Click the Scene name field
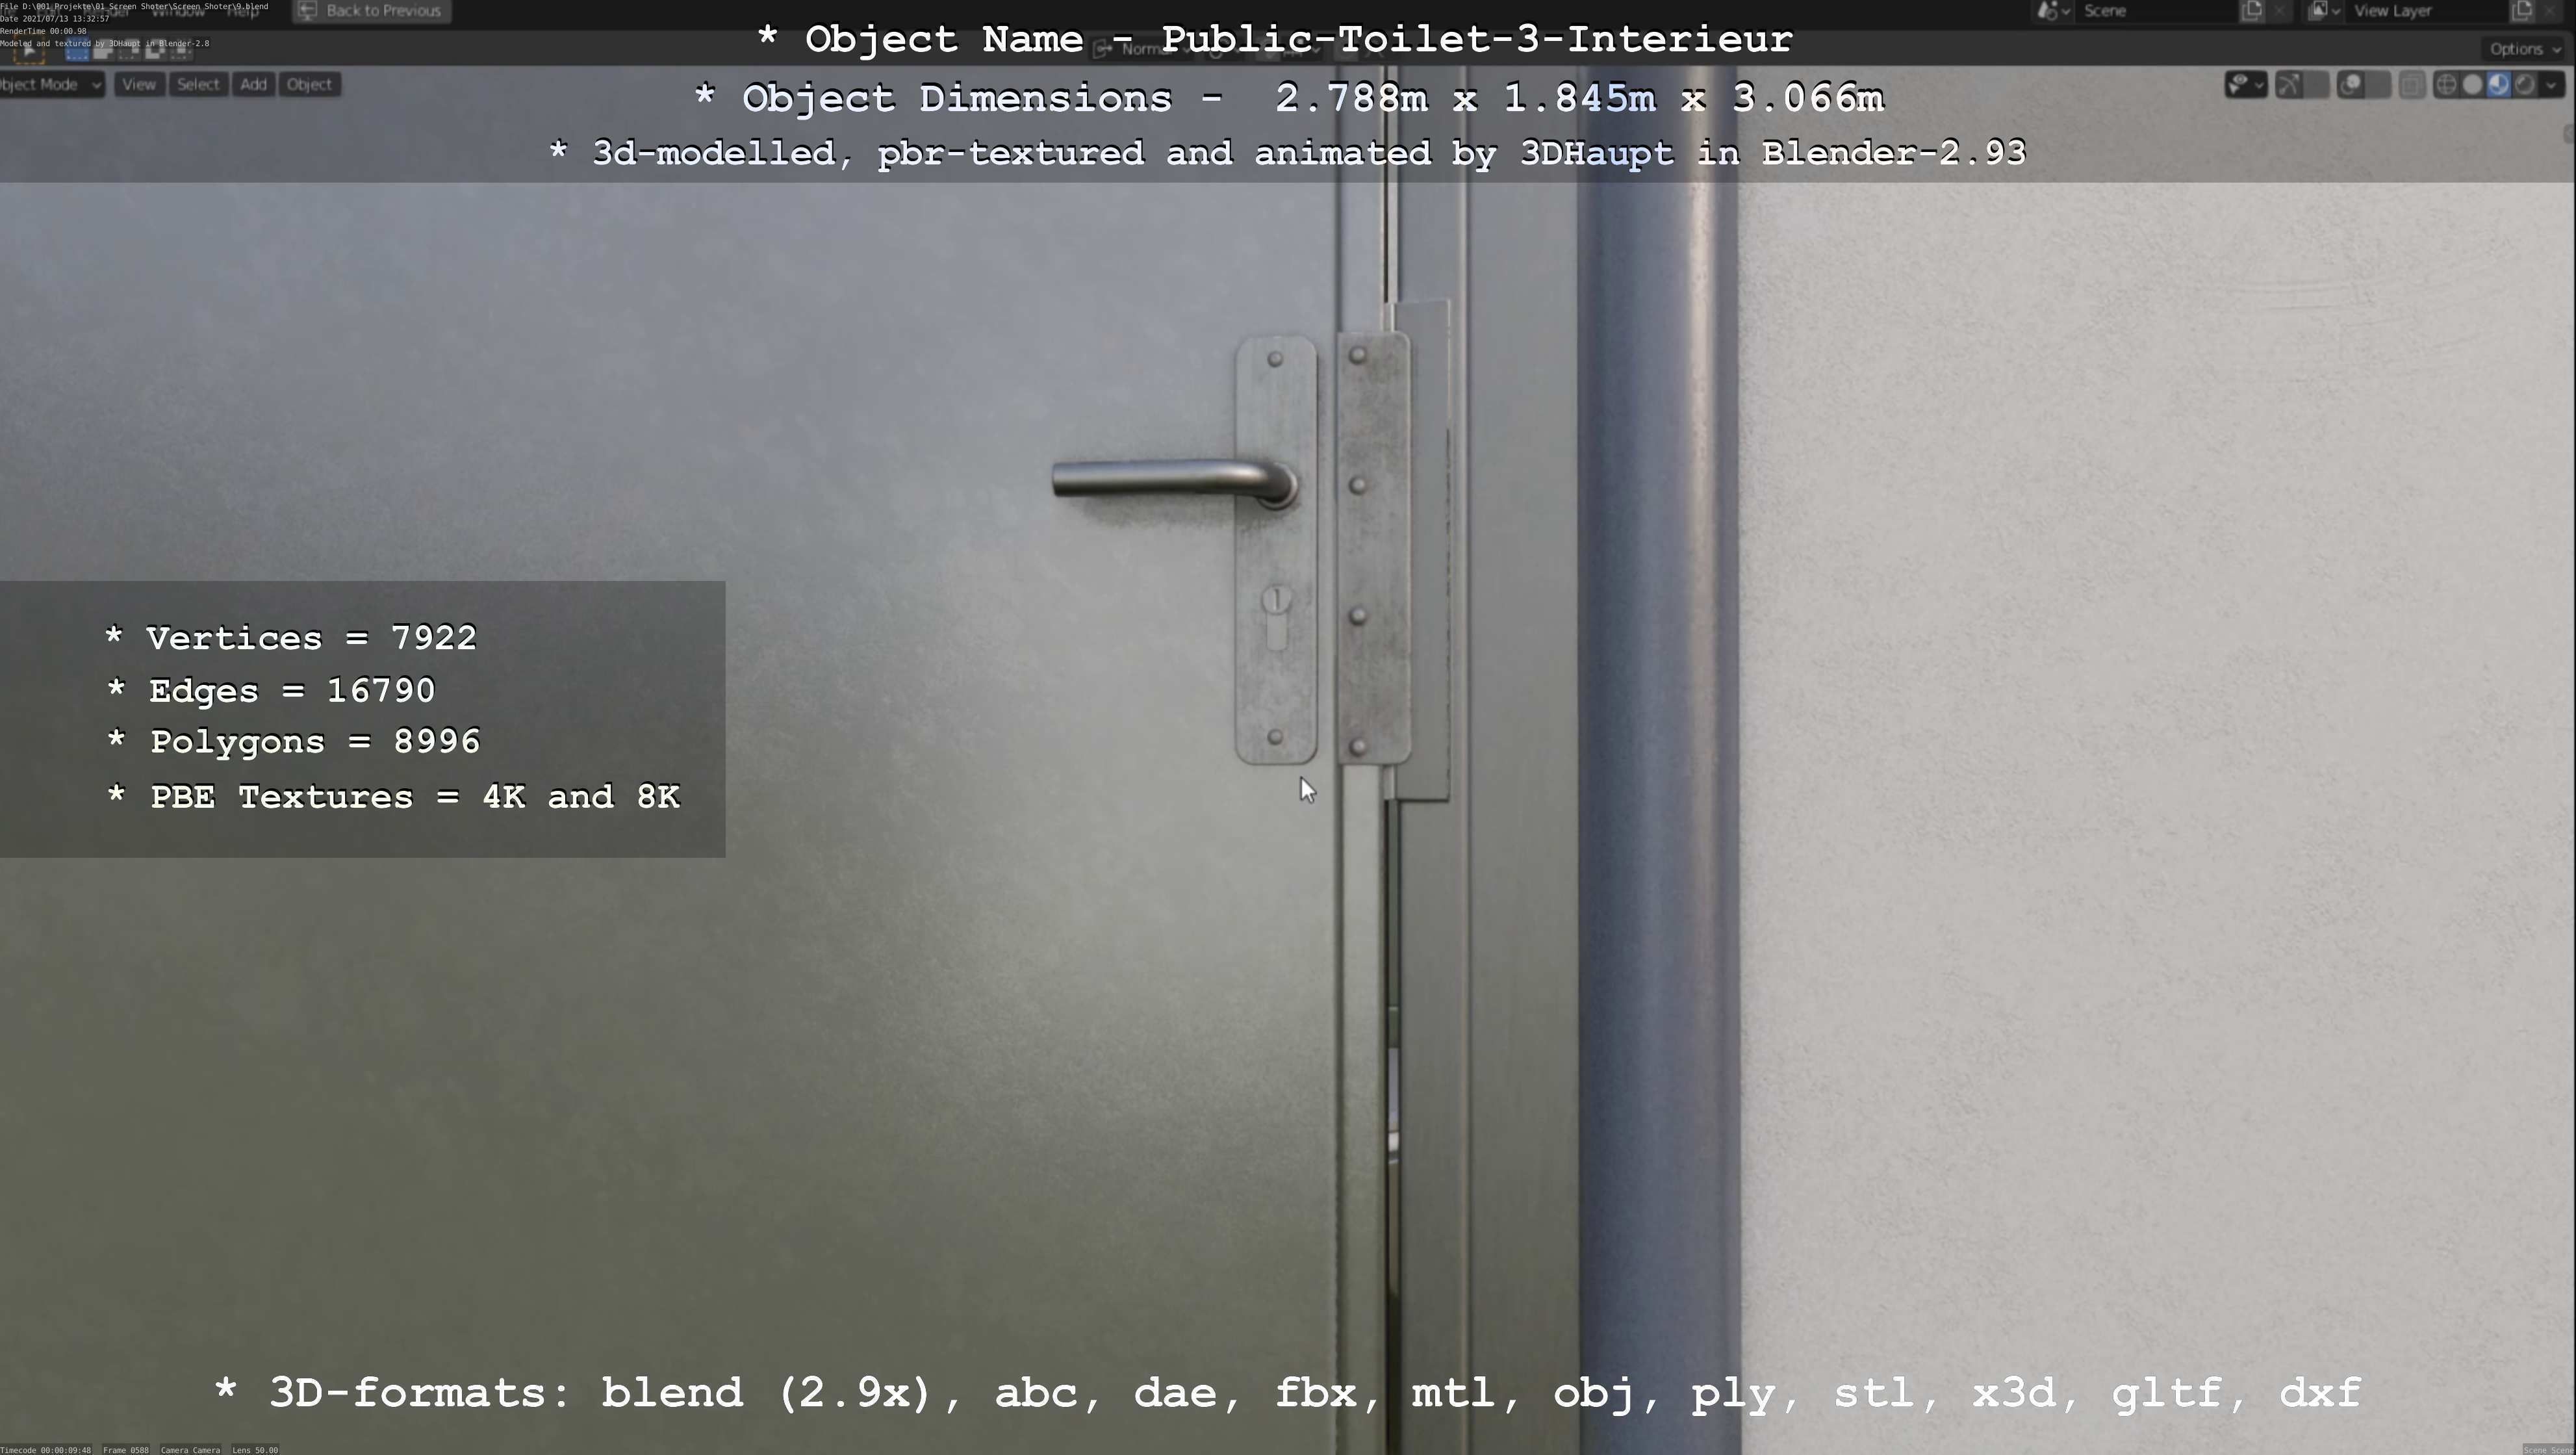The height and width of the screenshot is (1455, 2576). (x=2150, y=11)
